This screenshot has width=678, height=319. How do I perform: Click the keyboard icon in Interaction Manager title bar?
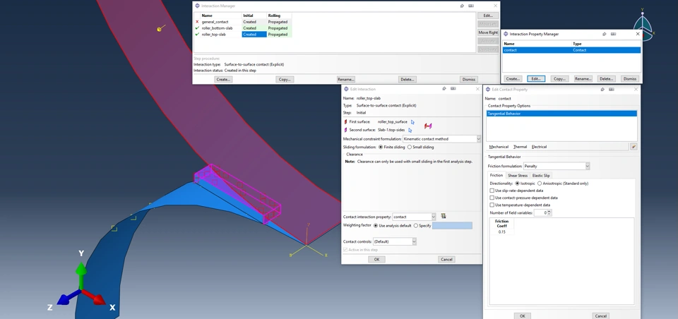tap(471, 6)
